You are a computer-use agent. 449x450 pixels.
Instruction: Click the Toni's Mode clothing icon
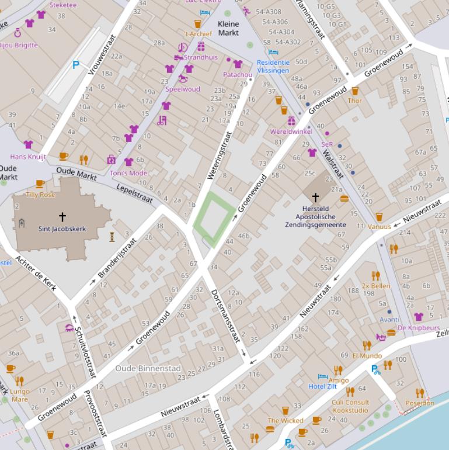coord(129,162)
